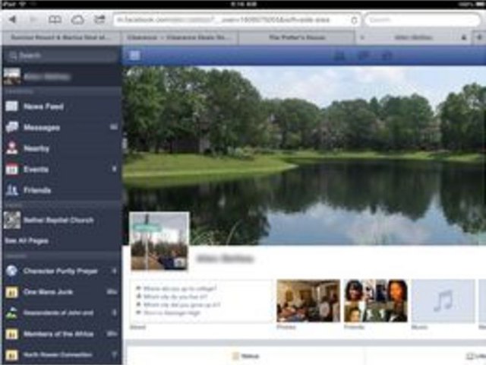Click the News Feed icon

click(x=12, y=106)
